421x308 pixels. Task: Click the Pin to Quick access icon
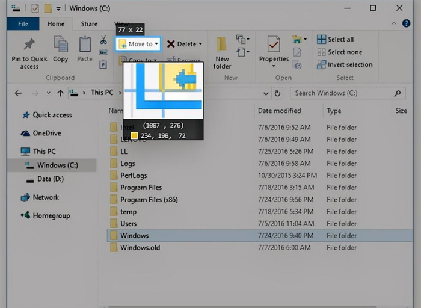point(29,45)
